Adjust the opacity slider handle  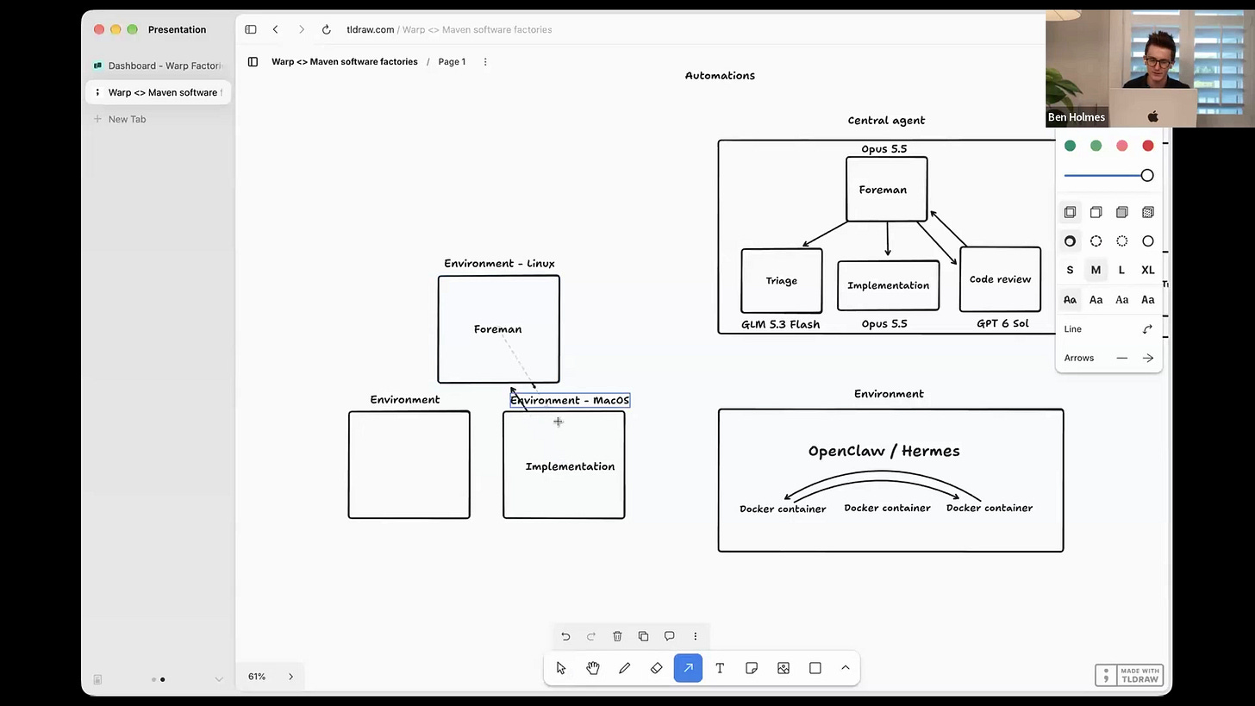tap(1147, 176)
